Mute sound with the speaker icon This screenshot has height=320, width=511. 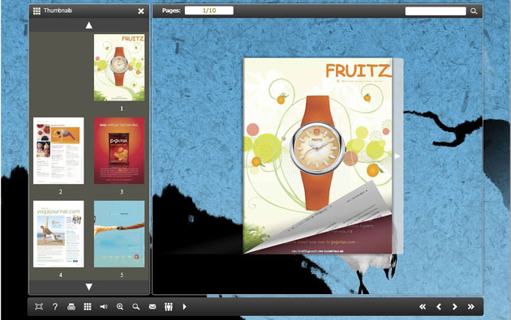click(104, 307)
